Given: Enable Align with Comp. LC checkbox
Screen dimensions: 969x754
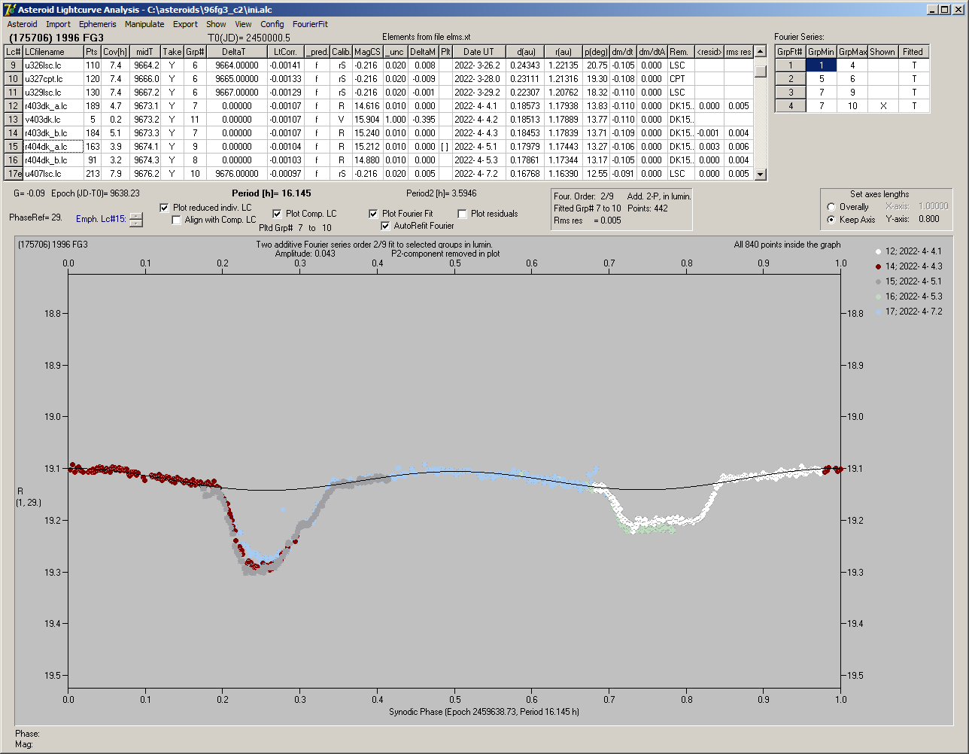Looking at the screenshot, I should pos(177,220).
